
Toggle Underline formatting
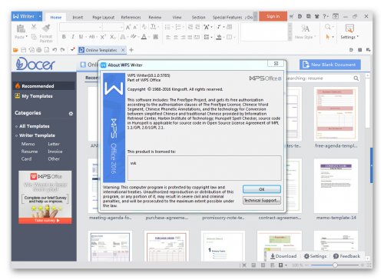81,37
